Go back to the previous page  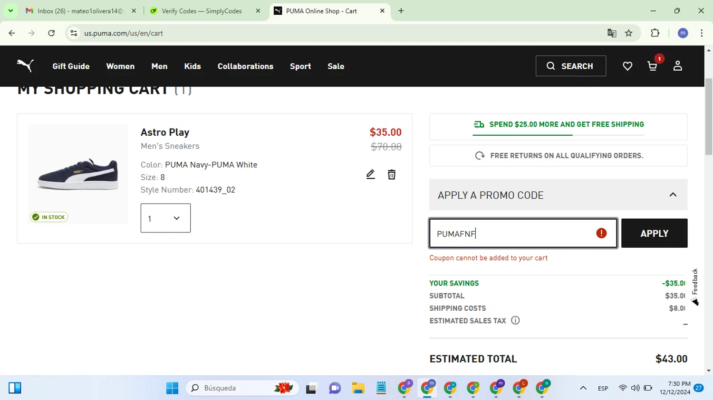(12, 33)
